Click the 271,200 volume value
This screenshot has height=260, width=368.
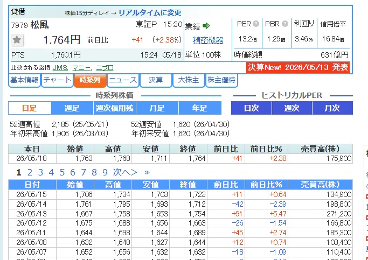click(339, 214)
